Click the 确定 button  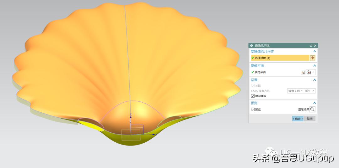pyautogui.click(x=298, y=119)
